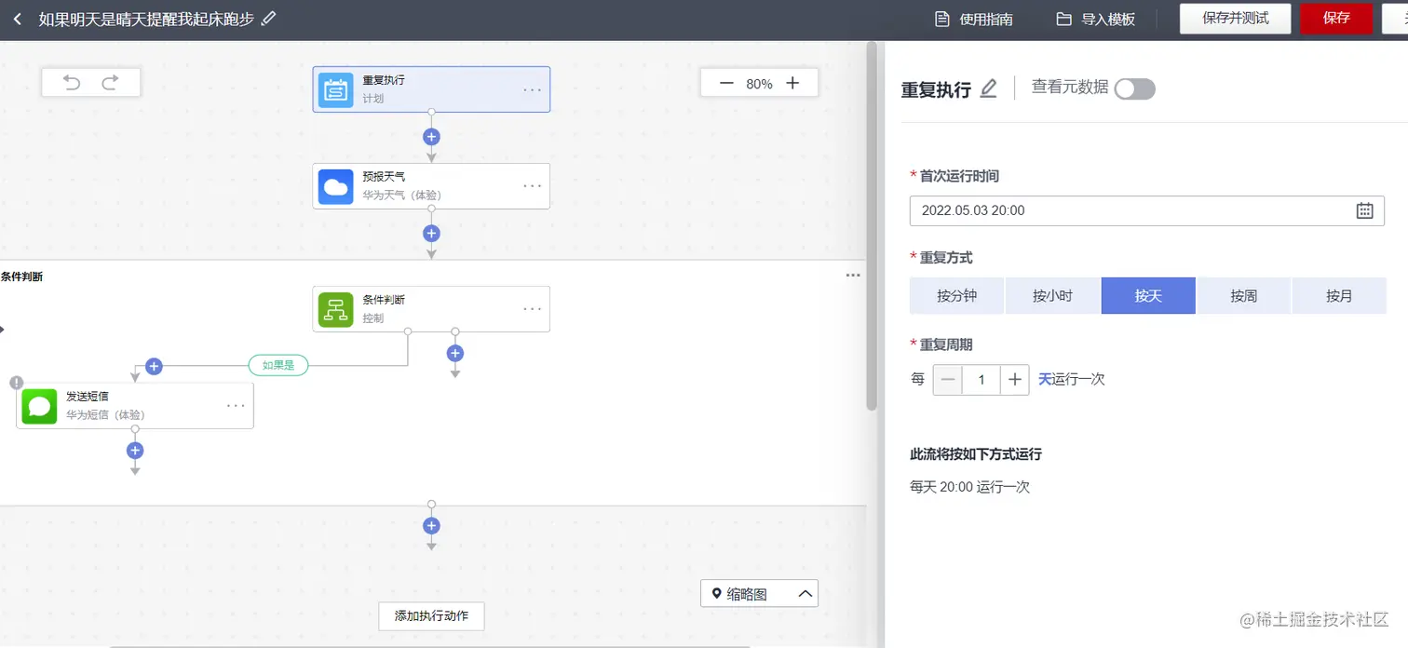
Task: Select the 按周 repeat option
Action: click(x=1244, y=296)
